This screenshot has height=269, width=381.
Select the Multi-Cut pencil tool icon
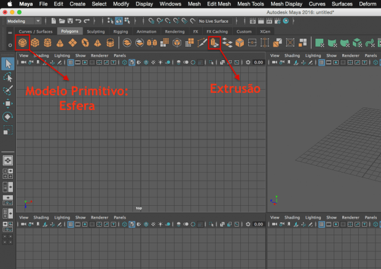coord(202,43)
